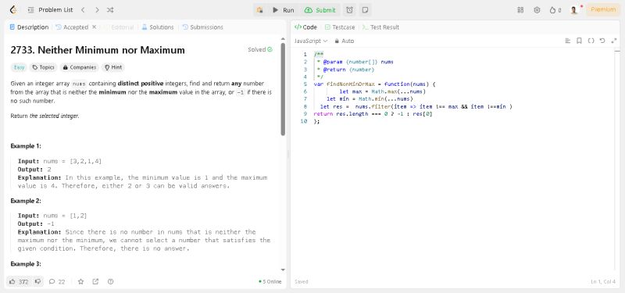The height and width of the screenshot is (293, 625).
Task: Go to the previous problem arrow
Action: pyautogui.click(x=83, y=10)
